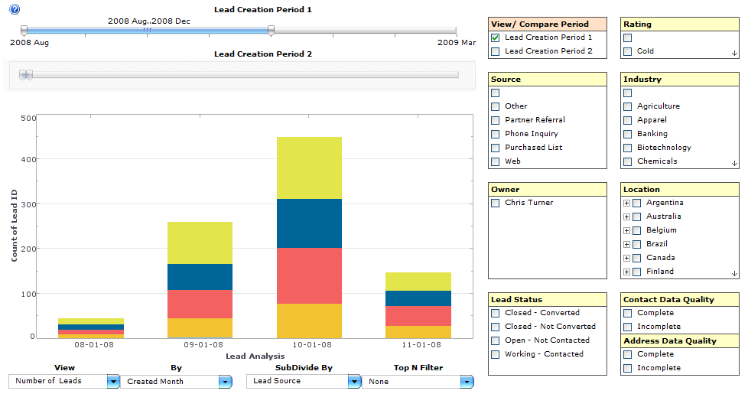Viewport: 748px width, 394px height.
Task: Check the Canada location checkbox
Action: (636, 259)
